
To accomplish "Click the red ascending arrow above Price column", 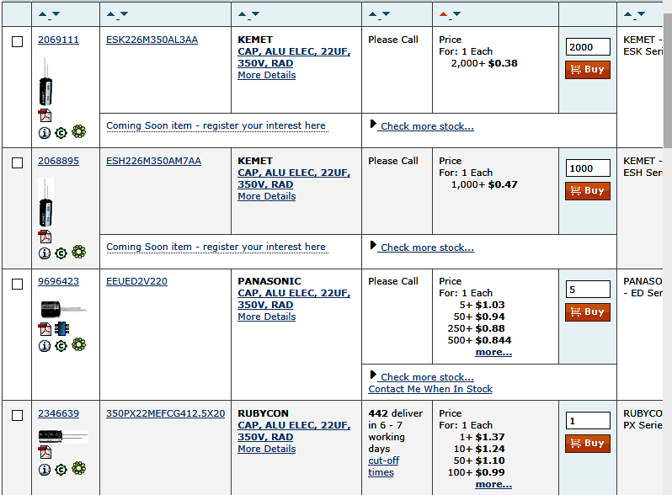I will [444, 14].
